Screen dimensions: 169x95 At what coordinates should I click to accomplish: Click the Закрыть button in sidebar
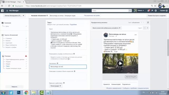[14, 87]
